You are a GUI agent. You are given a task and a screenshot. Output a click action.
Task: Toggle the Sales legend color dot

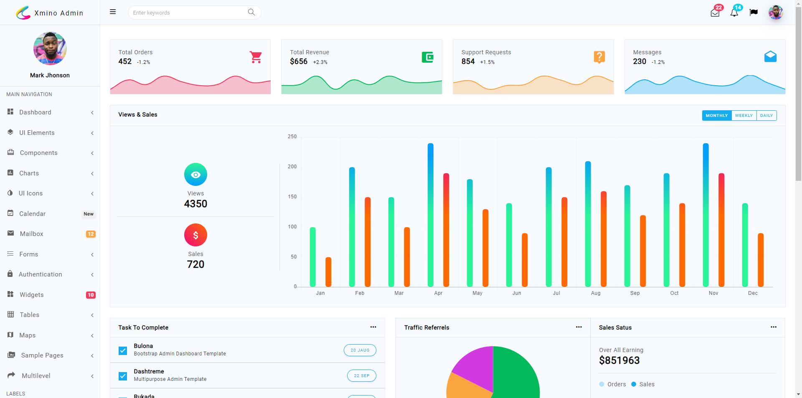(634, 384)
